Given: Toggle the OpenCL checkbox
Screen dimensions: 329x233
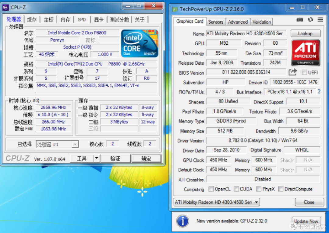Looking at the screenshot, I should click(x=211, y=189).
